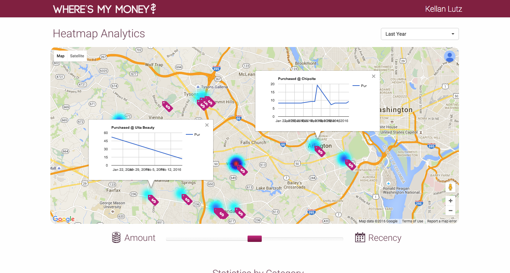Screen dimensions: 510x273
Task: Select the Map view tab
Action: 61,56
